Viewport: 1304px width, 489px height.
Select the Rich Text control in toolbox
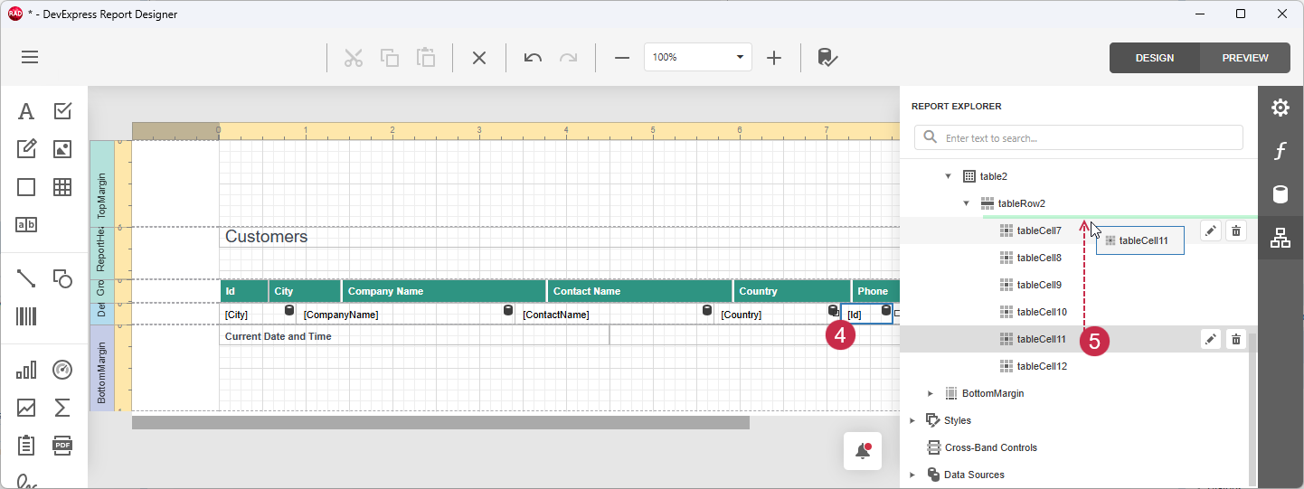26,149
